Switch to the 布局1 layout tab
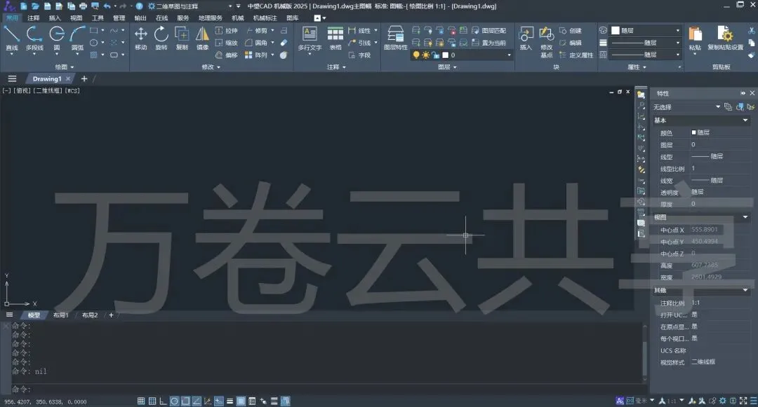Viewport: 758px width, 407px height. [x=60, y=315]
